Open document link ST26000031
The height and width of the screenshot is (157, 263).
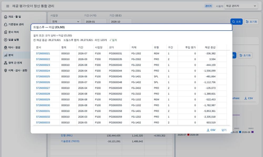43,111
